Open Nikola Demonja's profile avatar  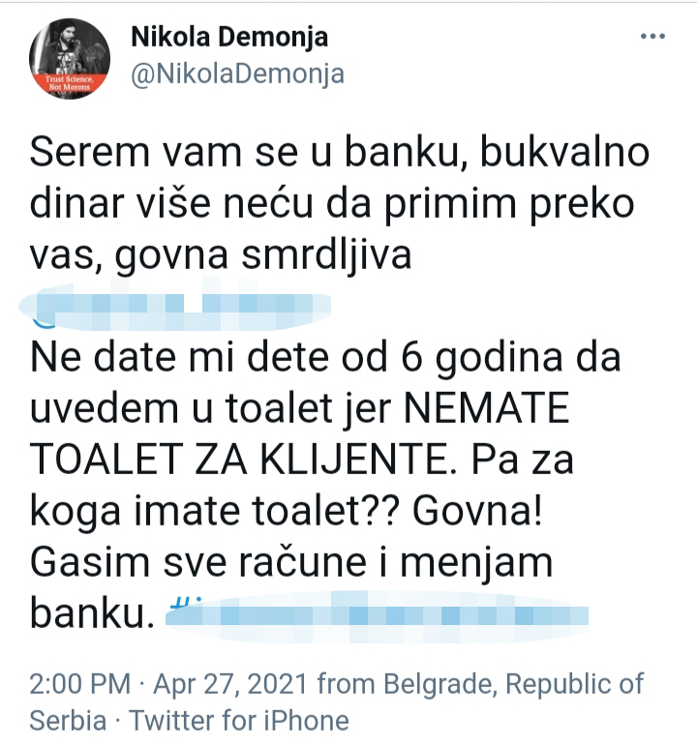pos(70,59)
